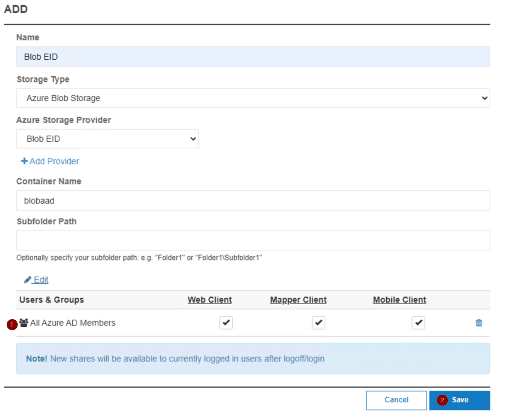
Task: Open the Azure Storage Provider dropdown
Action: pos(107,139)
